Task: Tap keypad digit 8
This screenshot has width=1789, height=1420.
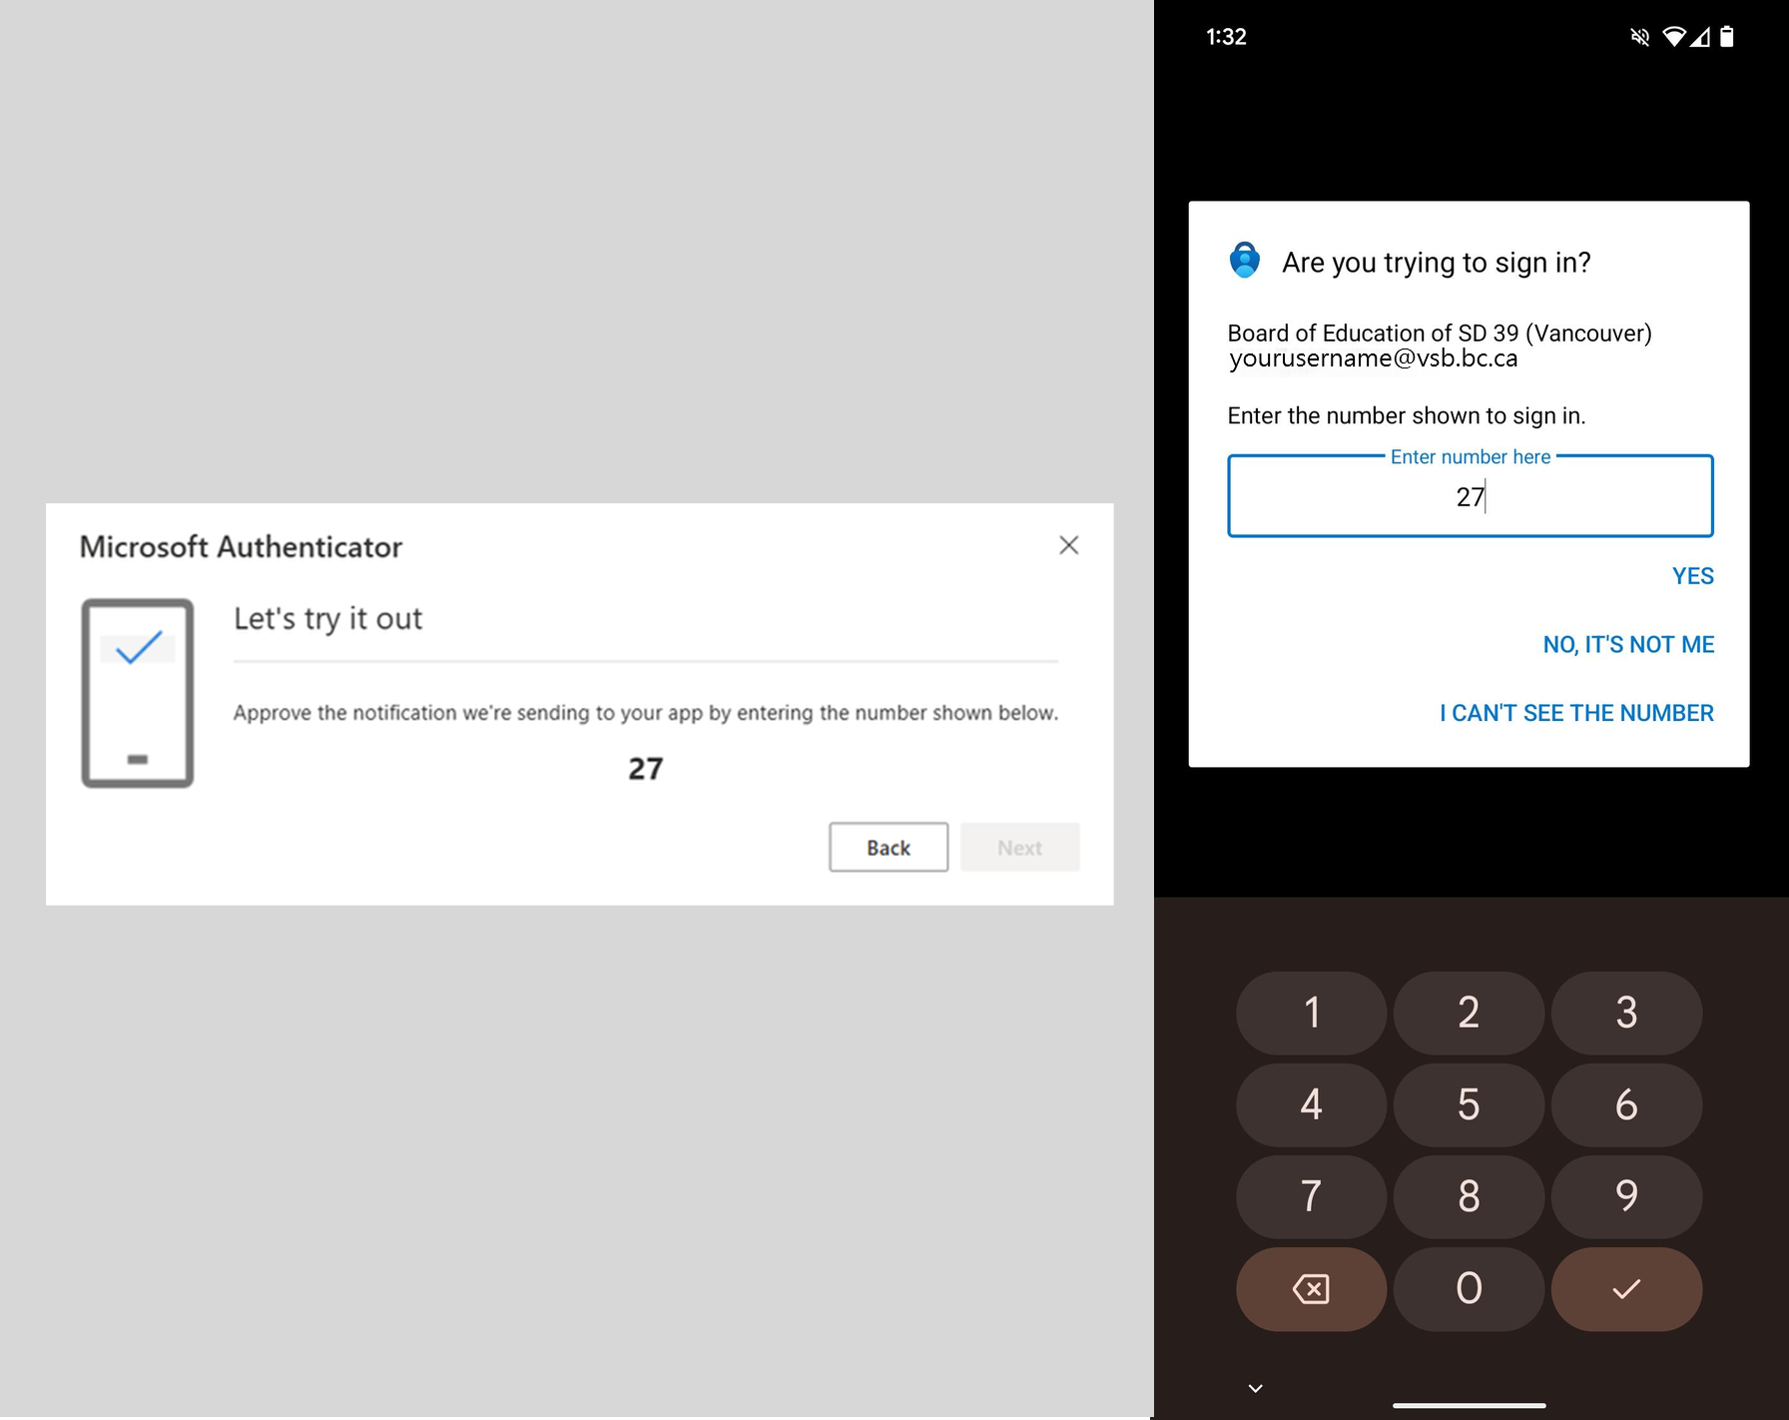Action: pos(1469,1196)
